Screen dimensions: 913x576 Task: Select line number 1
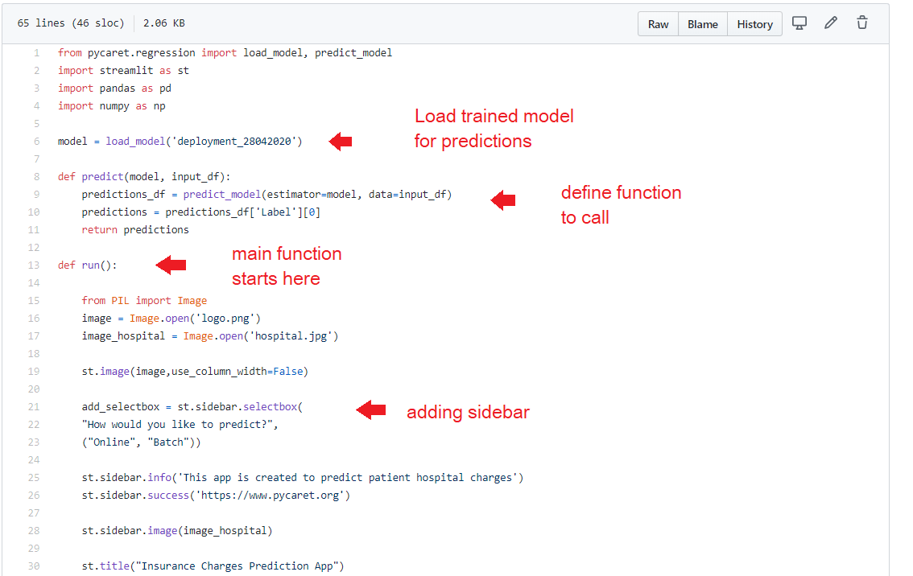tap(35, 53)
